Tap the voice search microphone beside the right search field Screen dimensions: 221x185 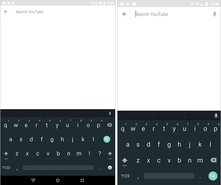[214, 14]
